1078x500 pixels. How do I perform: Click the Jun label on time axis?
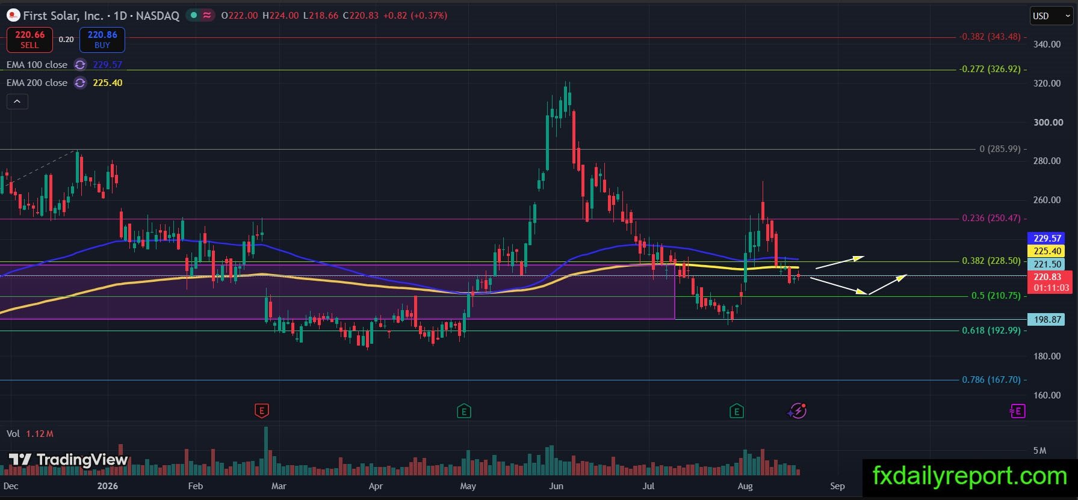pyautogui.click(x=556, y=486)
